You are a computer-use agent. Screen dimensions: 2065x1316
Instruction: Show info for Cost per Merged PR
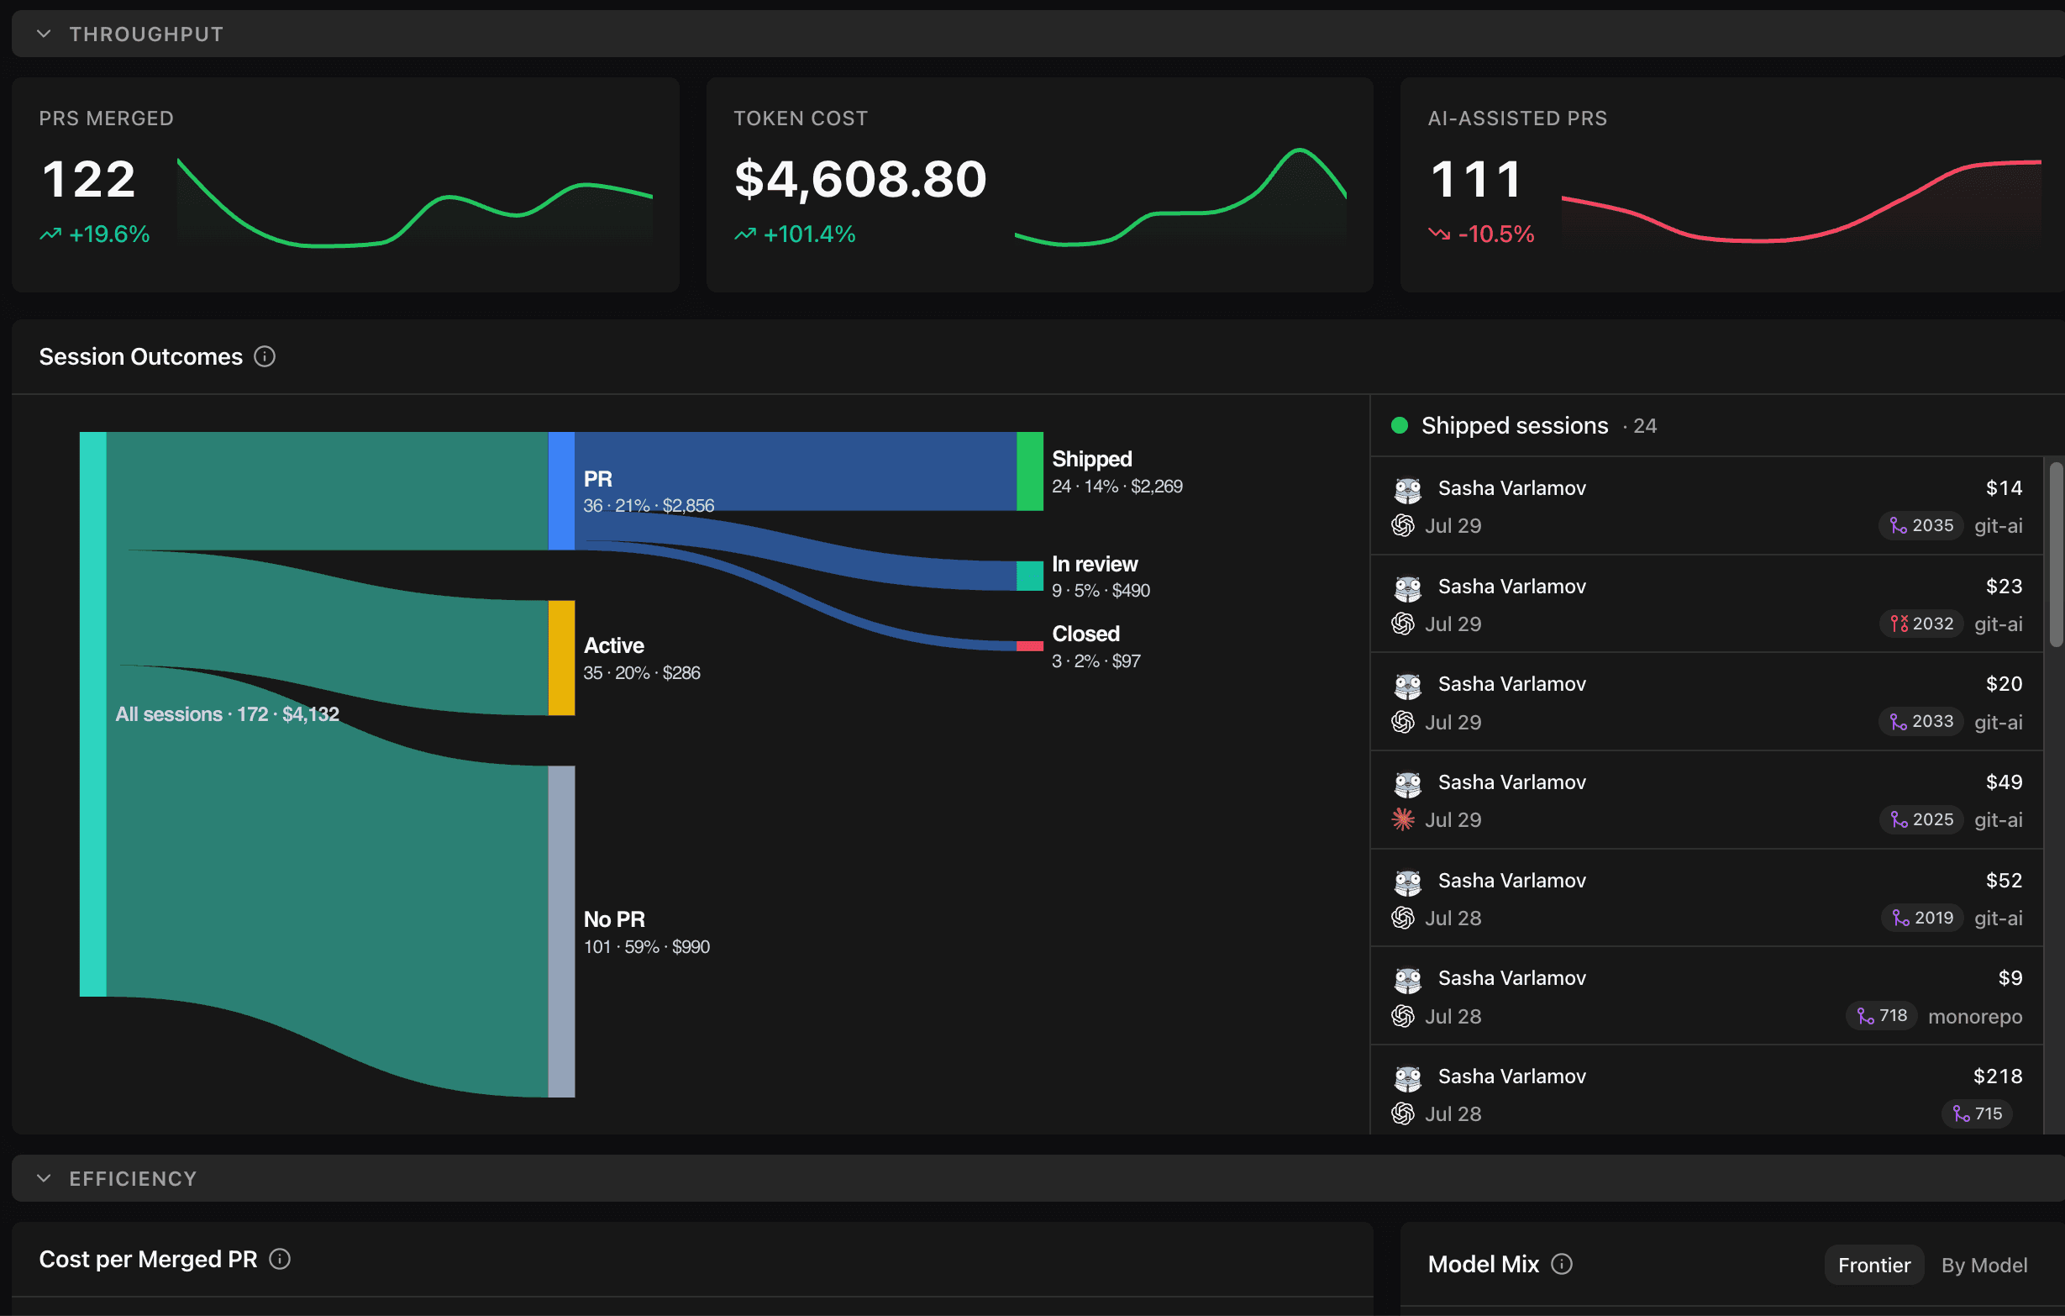coord(280,1260)
